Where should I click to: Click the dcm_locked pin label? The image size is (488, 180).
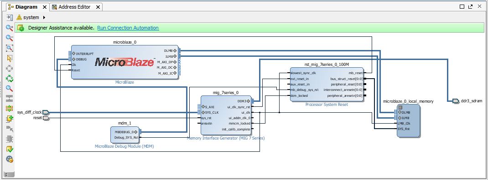tap(299, 95)
